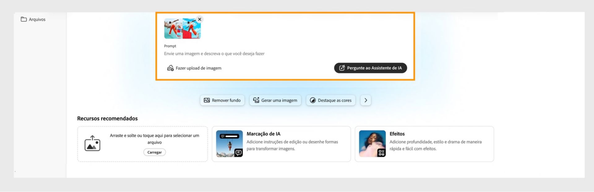Open the Marcação de IA card title
The width and height of the screenshot is (594, 192).
[263, 134]
